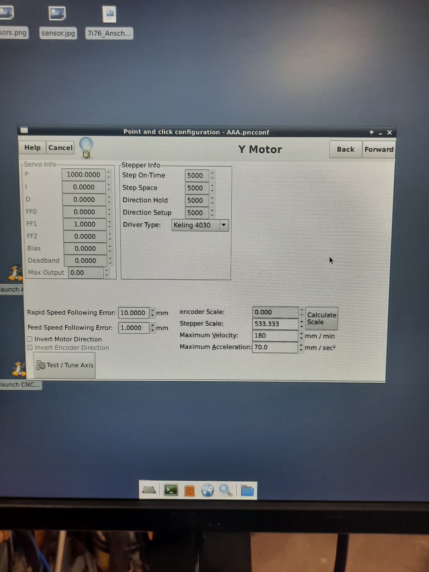Adjust the Maximum Velocity spinner arrows
429x572 pixels.
(x=301, y=336)
